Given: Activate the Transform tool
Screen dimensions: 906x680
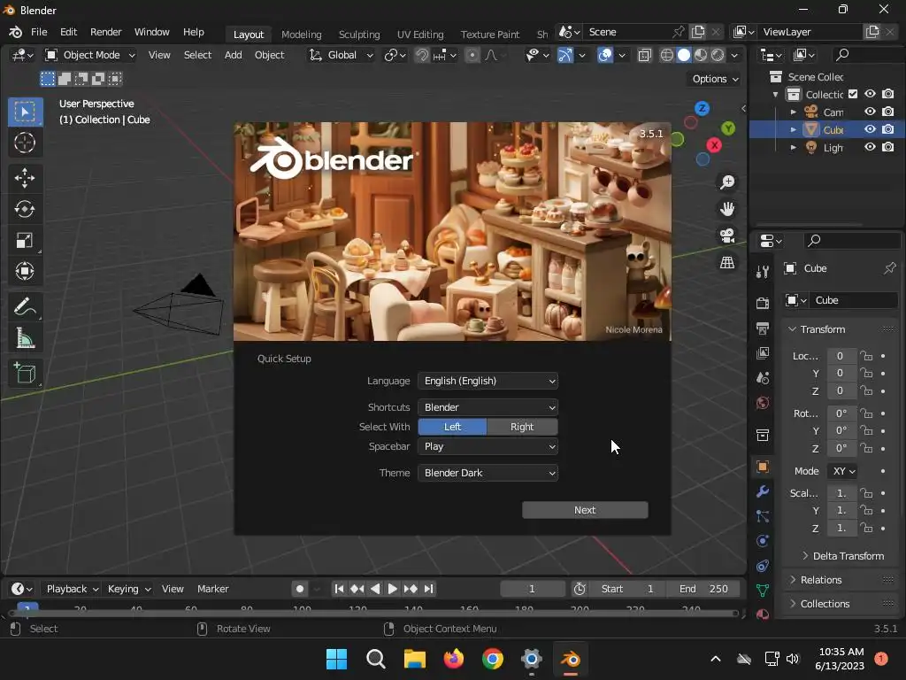Looking at the screenshot, I should pos(25,271).
